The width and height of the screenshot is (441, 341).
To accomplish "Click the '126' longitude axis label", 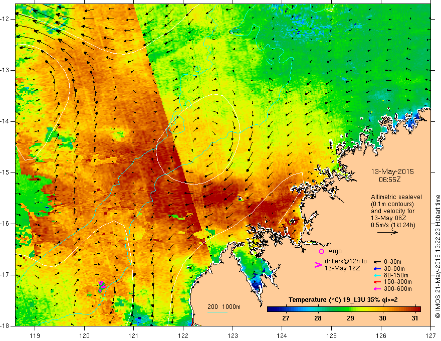I will 381,335.
